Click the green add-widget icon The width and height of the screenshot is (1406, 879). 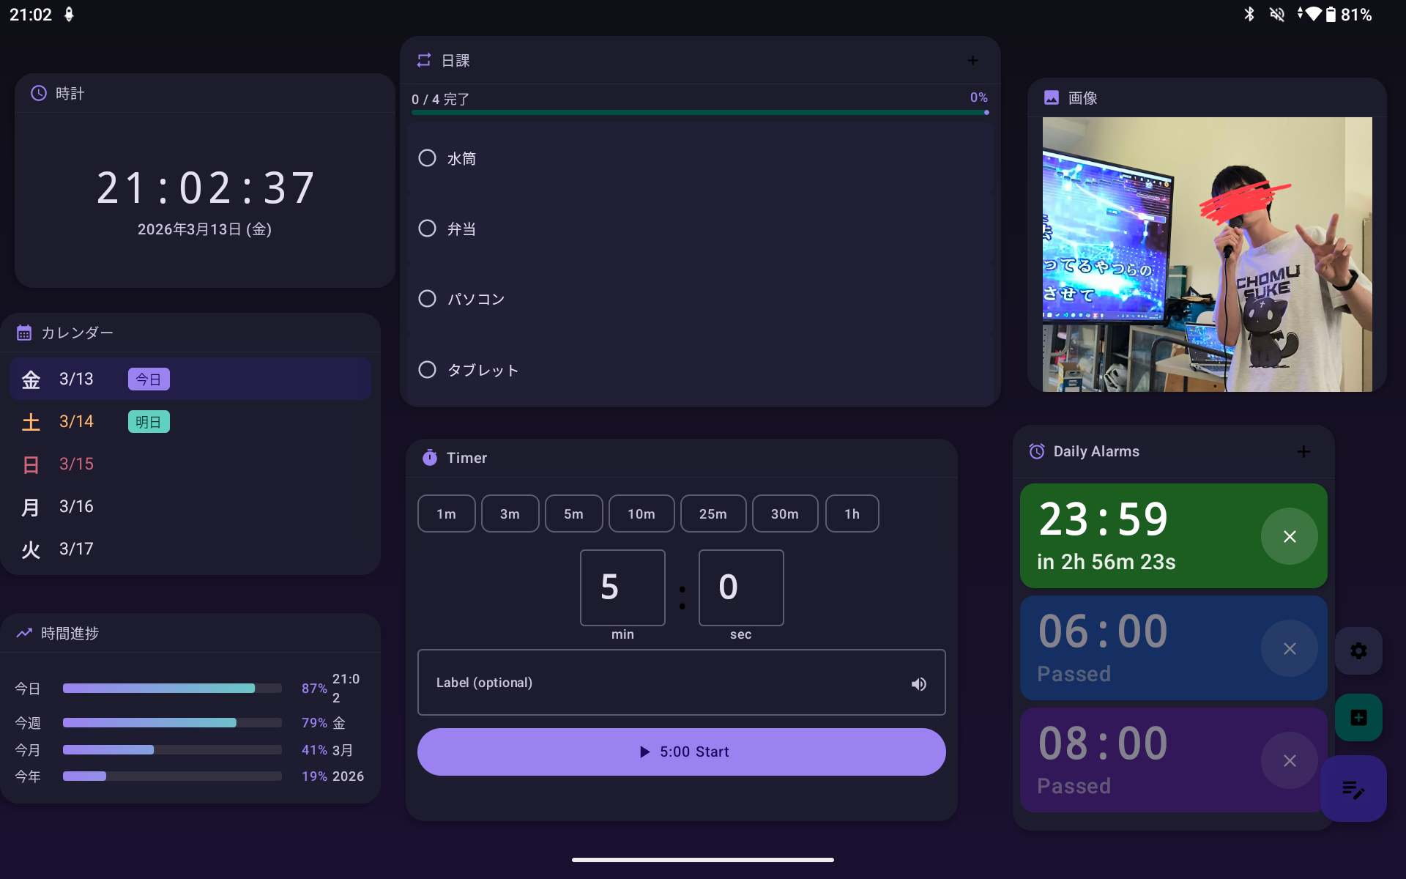coord(1359,718)
